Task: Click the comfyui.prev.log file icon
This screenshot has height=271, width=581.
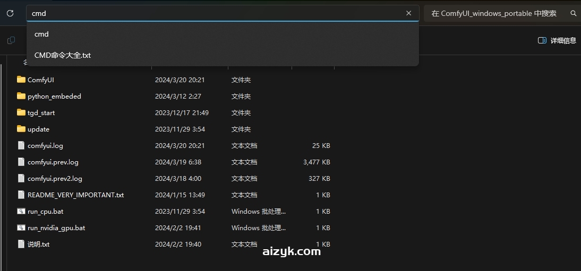Action: coord(21,162)
